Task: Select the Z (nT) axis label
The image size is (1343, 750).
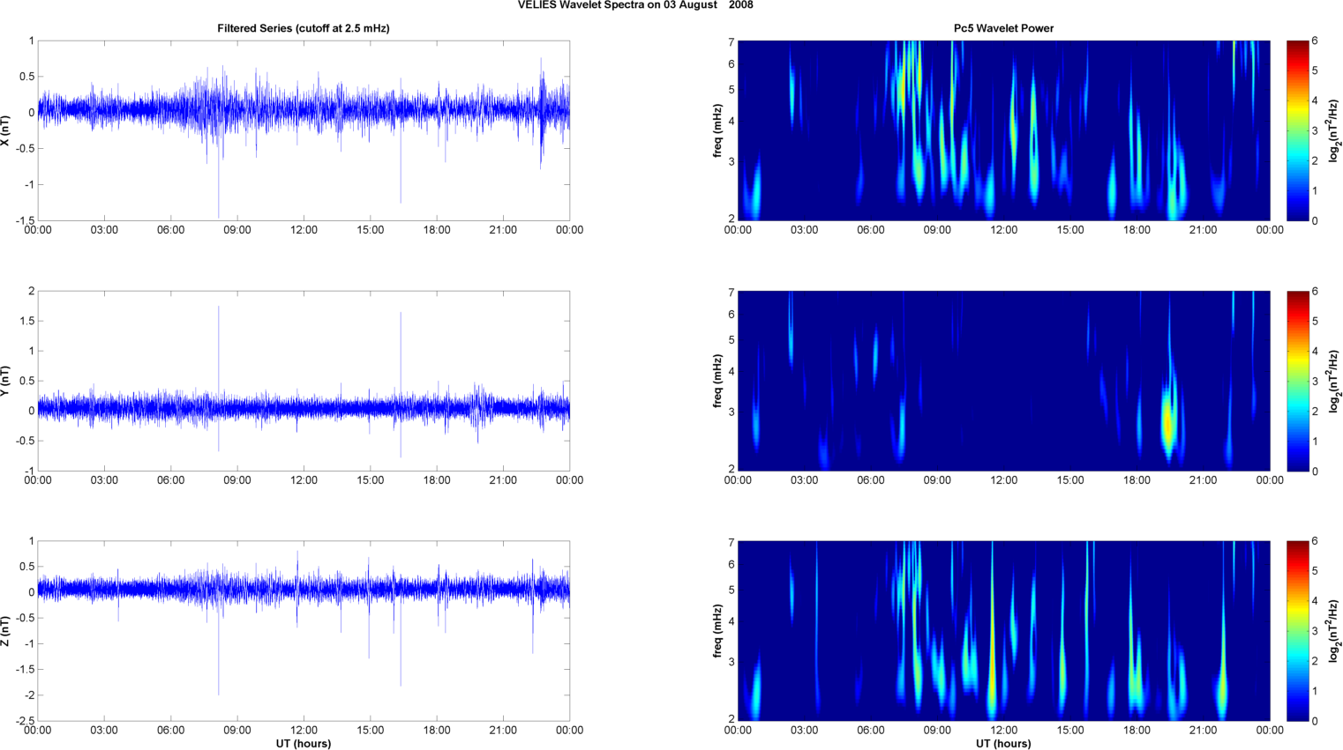Action: (x=6, y=631)
